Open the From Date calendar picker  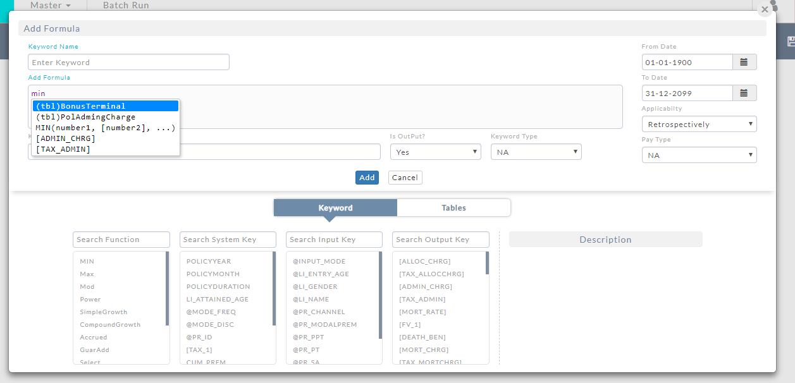(x=744, y=62)
